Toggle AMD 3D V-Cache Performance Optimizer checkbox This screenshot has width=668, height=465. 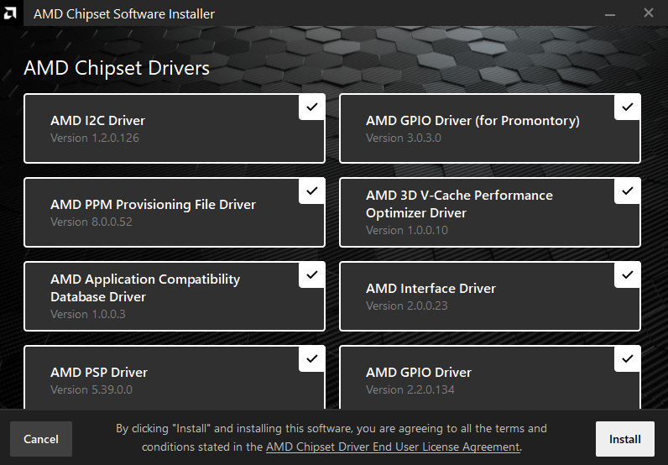(627, 191)
